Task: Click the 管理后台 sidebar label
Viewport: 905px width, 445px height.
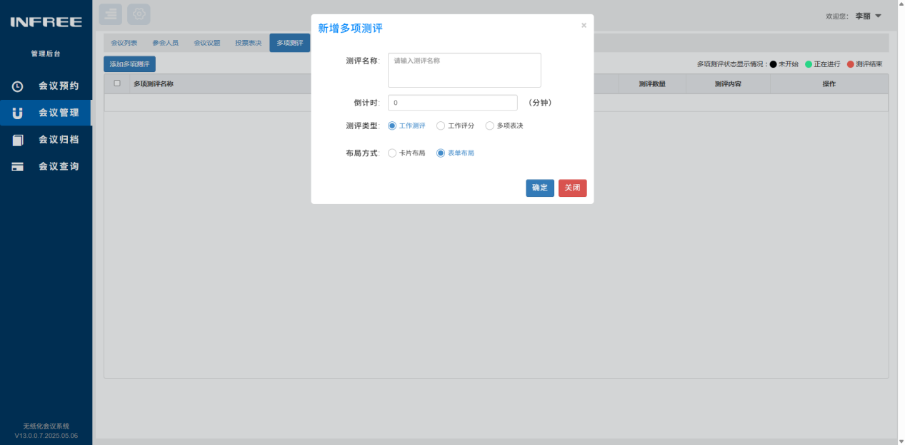Action: (x=46, y=53)
